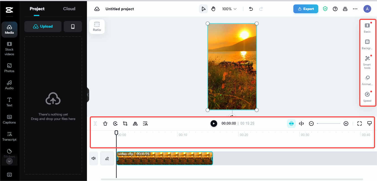Viewport: 377px width, 181px height.
Task: Toggle the preview axis split icon
Action: tap(301, 124)
